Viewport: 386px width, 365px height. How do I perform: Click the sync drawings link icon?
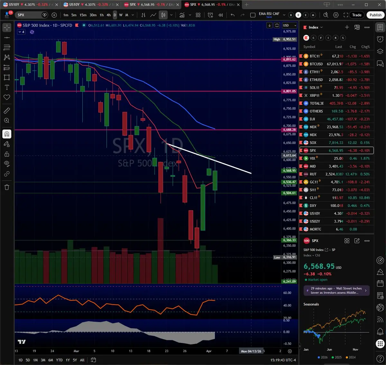coord(7,174)
